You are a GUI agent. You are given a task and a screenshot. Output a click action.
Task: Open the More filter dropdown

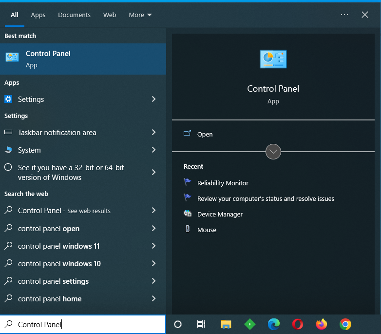click(x=140, y=15)
